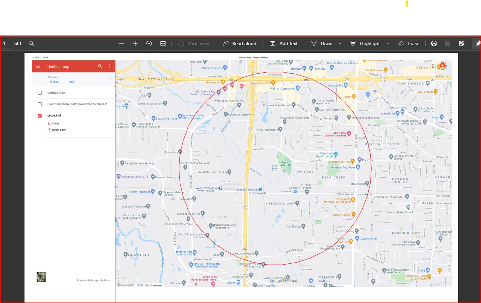Click the Aspen Creek Grill pin
Viewport: 481px width, 303px height.
(273, 83)
